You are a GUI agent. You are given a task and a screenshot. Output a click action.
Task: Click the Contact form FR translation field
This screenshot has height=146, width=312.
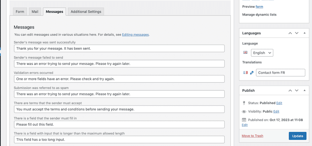tap(280, 73)
